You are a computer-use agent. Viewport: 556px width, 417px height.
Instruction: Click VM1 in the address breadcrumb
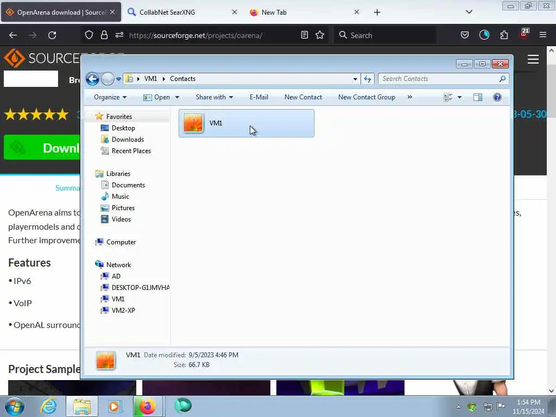[x=150, y=79]
